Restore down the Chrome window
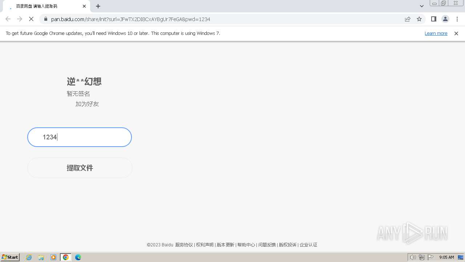The width and height of the screenshot is (465, 262). pos(444,3)
